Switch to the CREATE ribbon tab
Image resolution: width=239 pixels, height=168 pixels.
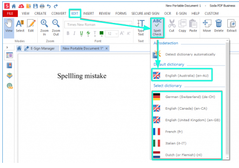pyautogui.click(x=41, y=14)
